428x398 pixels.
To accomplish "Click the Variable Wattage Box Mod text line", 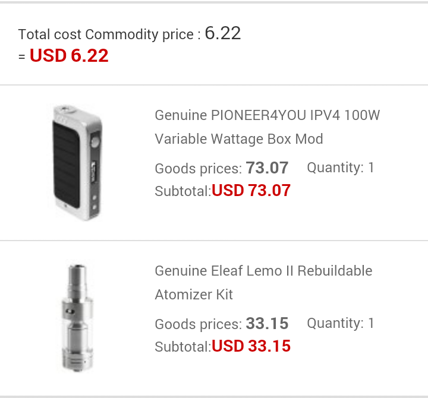I will pos(238,139).
